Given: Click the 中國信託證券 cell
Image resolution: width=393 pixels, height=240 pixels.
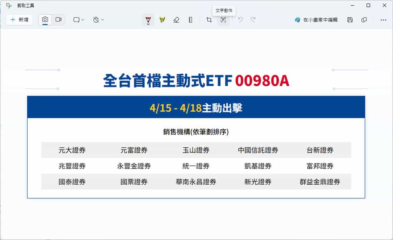Looking at the screenshot, I should [258, 150].
